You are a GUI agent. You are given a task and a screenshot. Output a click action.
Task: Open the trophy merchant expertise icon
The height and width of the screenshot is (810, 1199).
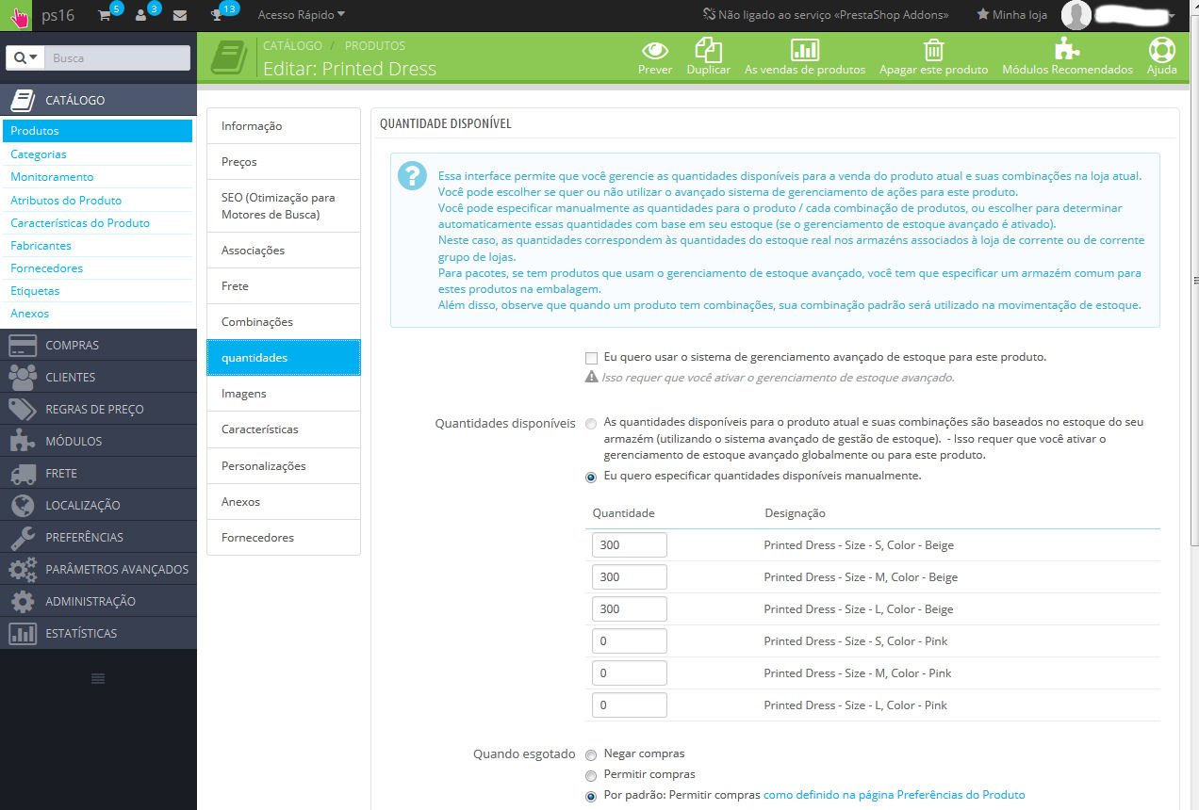pyautogui.click(x=217, y=15)
